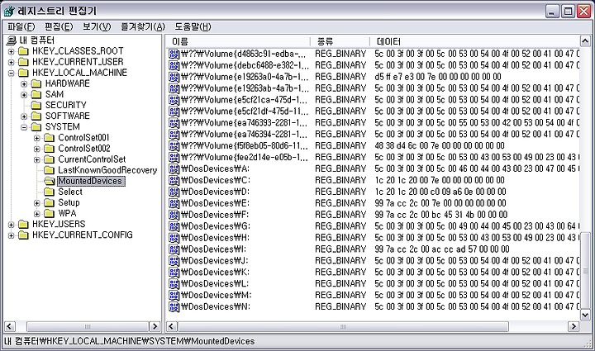The width and height of the screenshot is (595, 351).
Task: Collapse the HKEY_LOCAL_MACHINE node
Action: tap(11, 73)
